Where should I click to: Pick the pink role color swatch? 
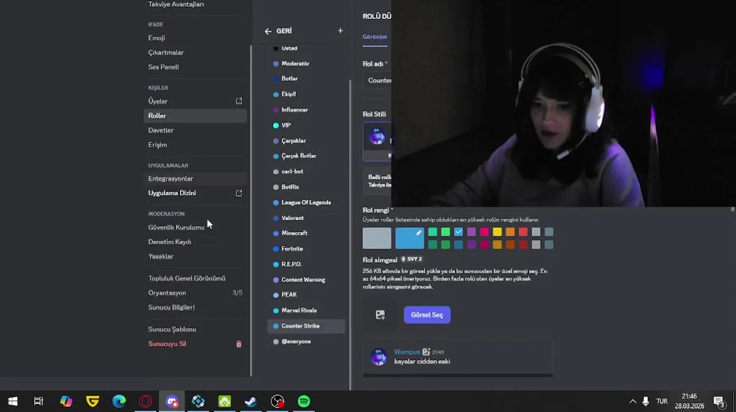(x=484, y=232)
